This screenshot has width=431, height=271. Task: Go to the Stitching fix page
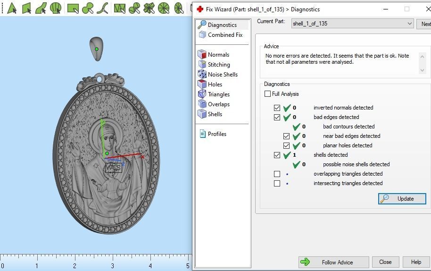(219, 64)
